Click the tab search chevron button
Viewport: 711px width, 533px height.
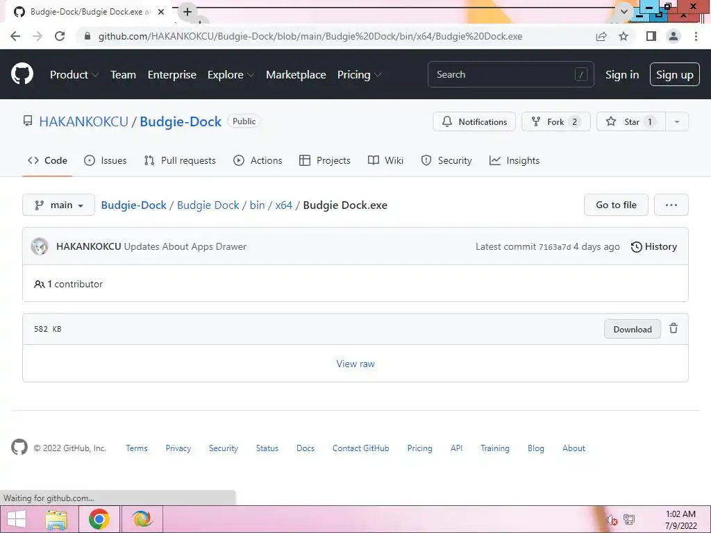tap(624, 12)
